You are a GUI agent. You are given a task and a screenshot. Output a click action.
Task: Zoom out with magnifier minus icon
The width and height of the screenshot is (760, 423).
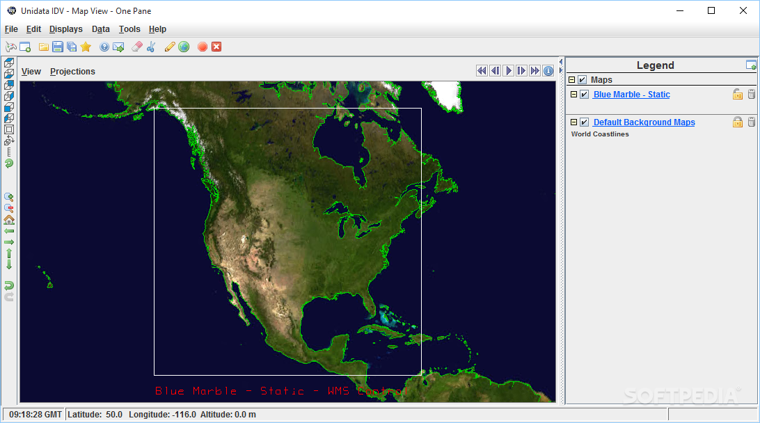(x=9, y=208)
